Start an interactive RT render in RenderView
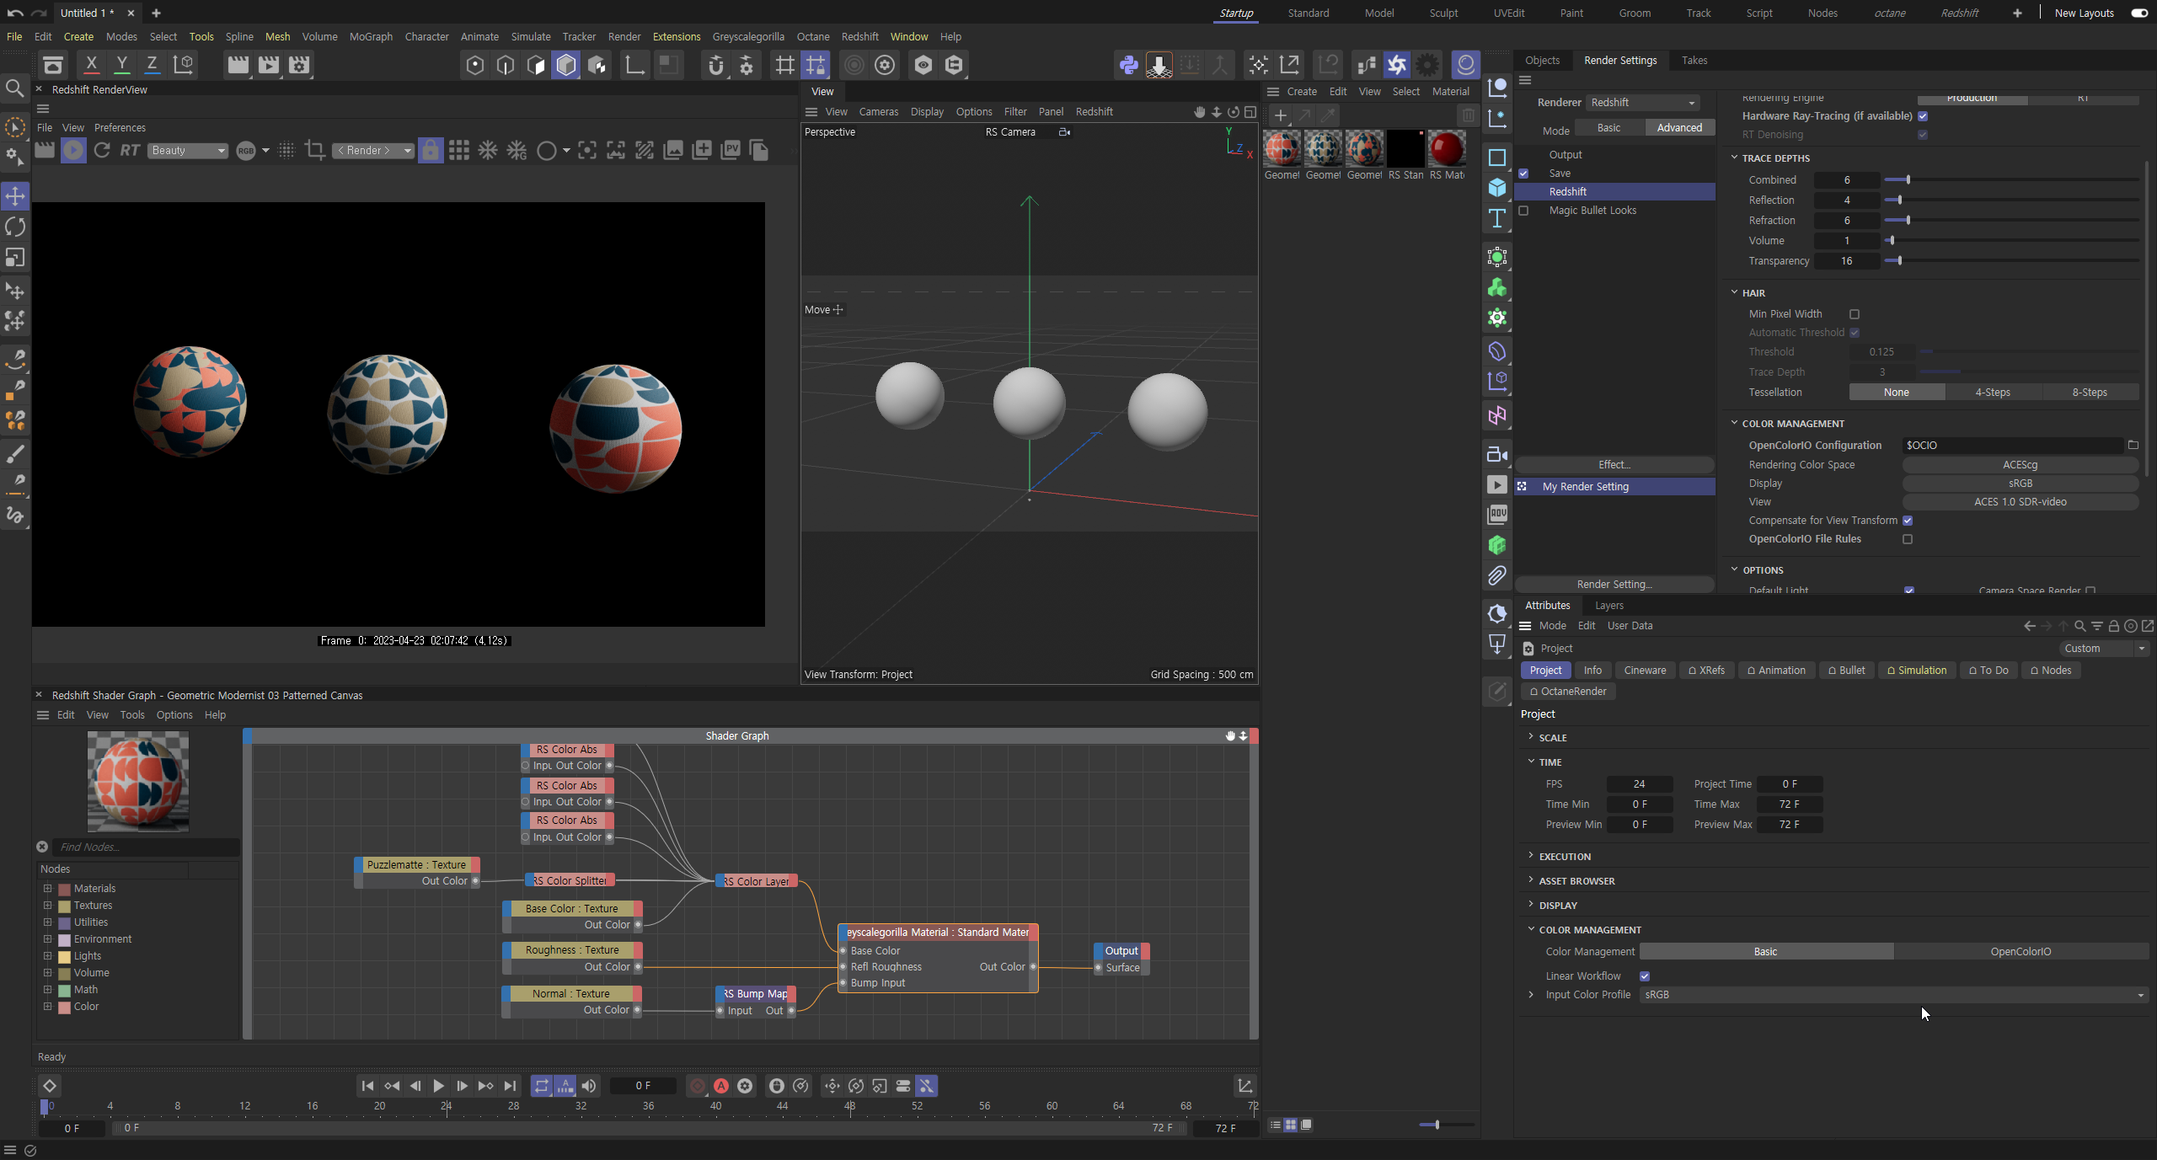Screen dimensions: 2157x1160 [129, 150]
